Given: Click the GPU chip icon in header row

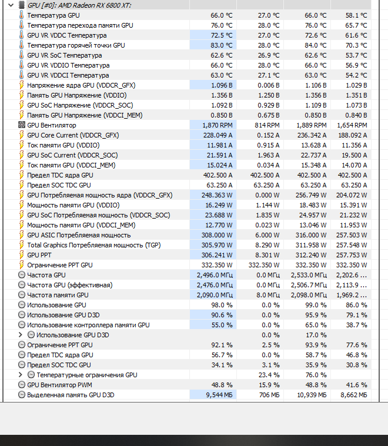Looking at the screenshot, I should click(21, 5).
